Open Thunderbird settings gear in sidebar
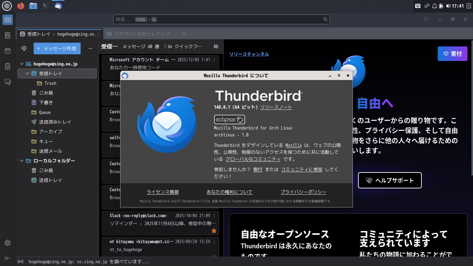This screenshot has height=266, width=473. 8,243
